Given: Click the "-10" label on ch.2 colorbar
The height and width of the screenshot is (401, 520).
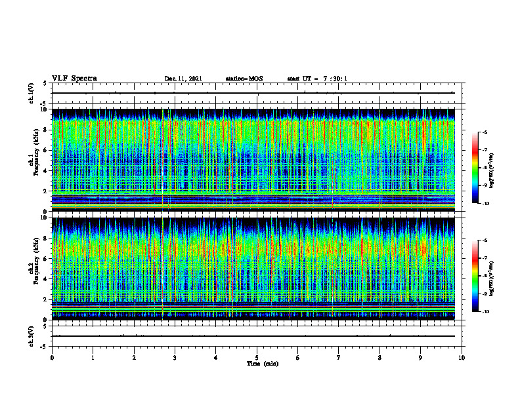Looking at the screenshot, I should point(485,312).
